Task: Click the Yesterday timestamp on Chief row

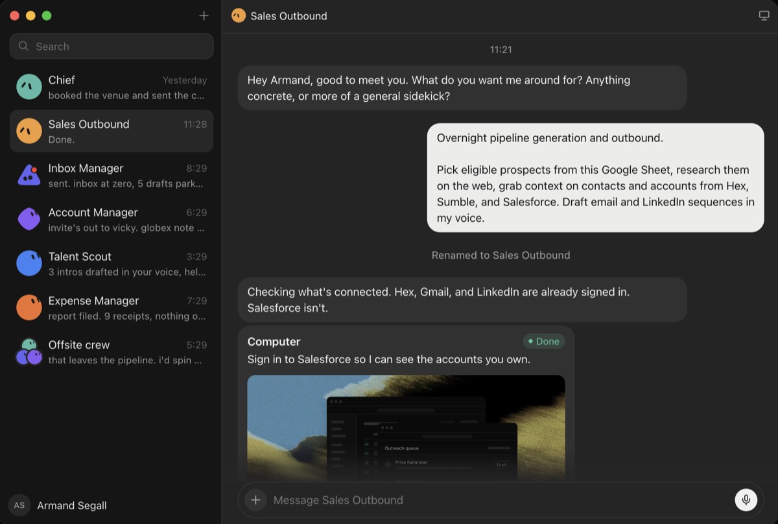Action: pos(185,80)
